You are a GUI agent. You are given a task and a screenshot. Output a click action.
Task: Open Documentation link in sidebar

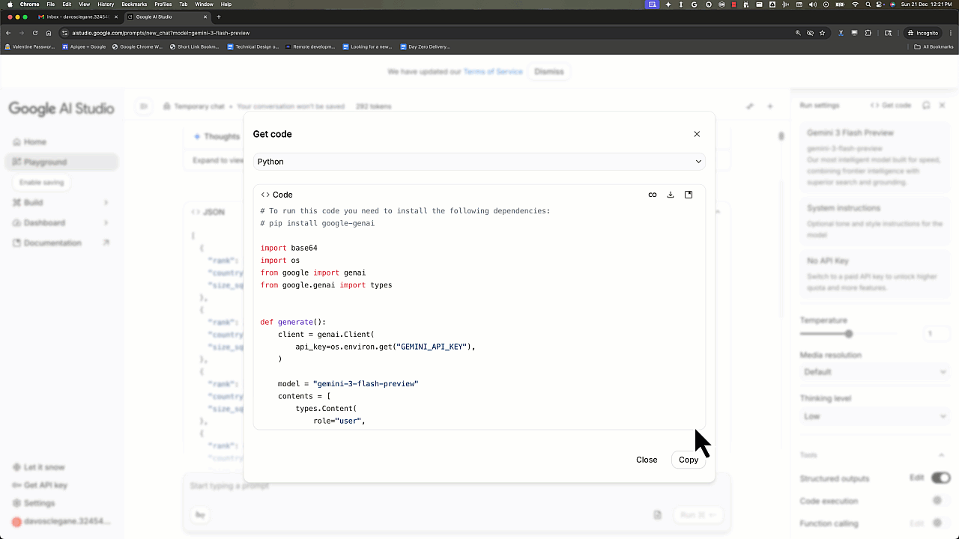pyautogui.click(x=52, y=243)
